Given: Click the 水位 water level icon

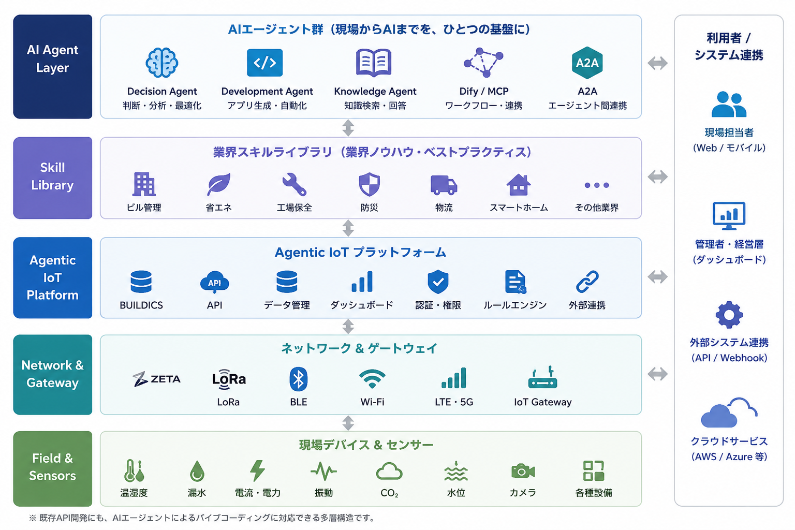Looking at the screenshot, I should pos(456,470).
